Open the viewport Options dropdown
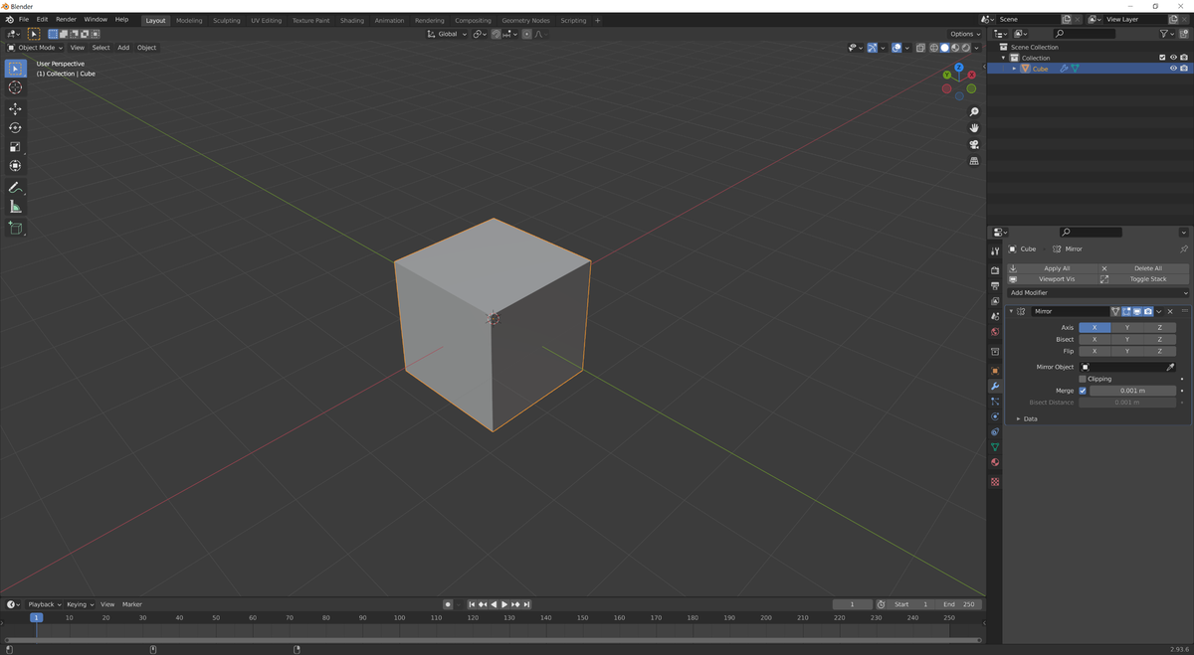1194x655 pixels. 965,34
